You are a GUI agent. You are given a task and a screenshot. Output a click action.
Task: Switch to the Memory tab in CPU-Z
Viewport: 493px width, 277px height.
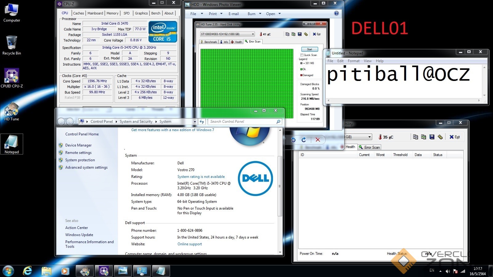(x=112, y=13)
